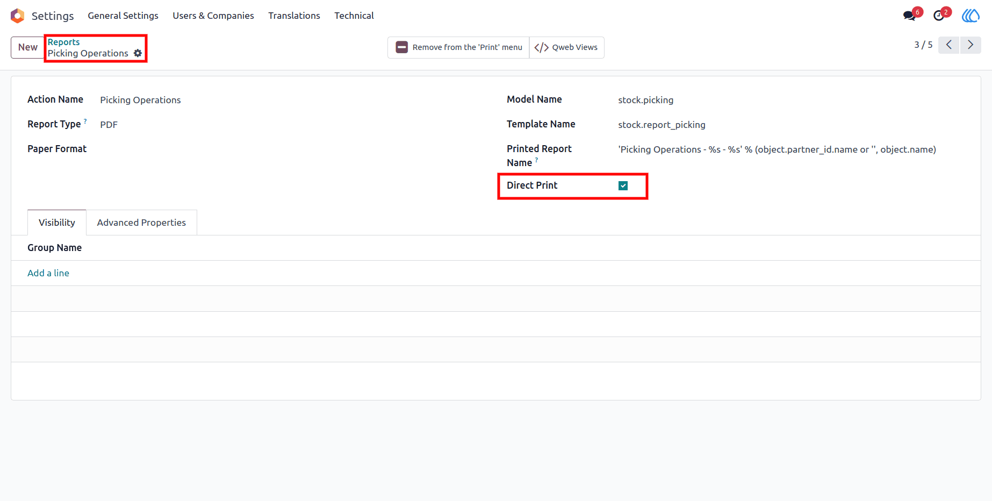This screenshot has height=501, width=992.
Task: Show help tooltip for Printed Report Name
Action: pyautogui.click(x=536, y=160)
